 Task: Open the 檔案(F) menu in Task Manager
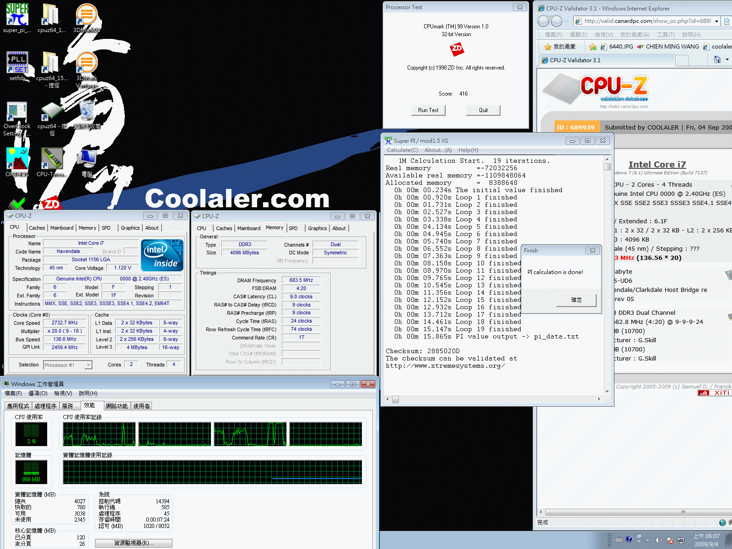[13, 393]
